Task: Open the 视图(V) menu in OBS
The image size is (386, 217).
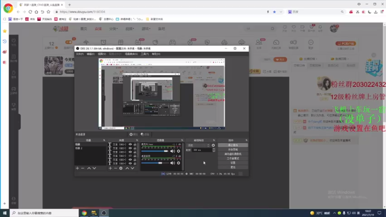Action: coord(102,54)
